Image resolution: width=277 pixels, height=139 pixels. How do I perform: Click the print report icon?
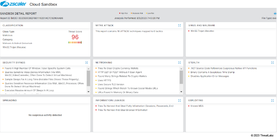pos(275,13)
